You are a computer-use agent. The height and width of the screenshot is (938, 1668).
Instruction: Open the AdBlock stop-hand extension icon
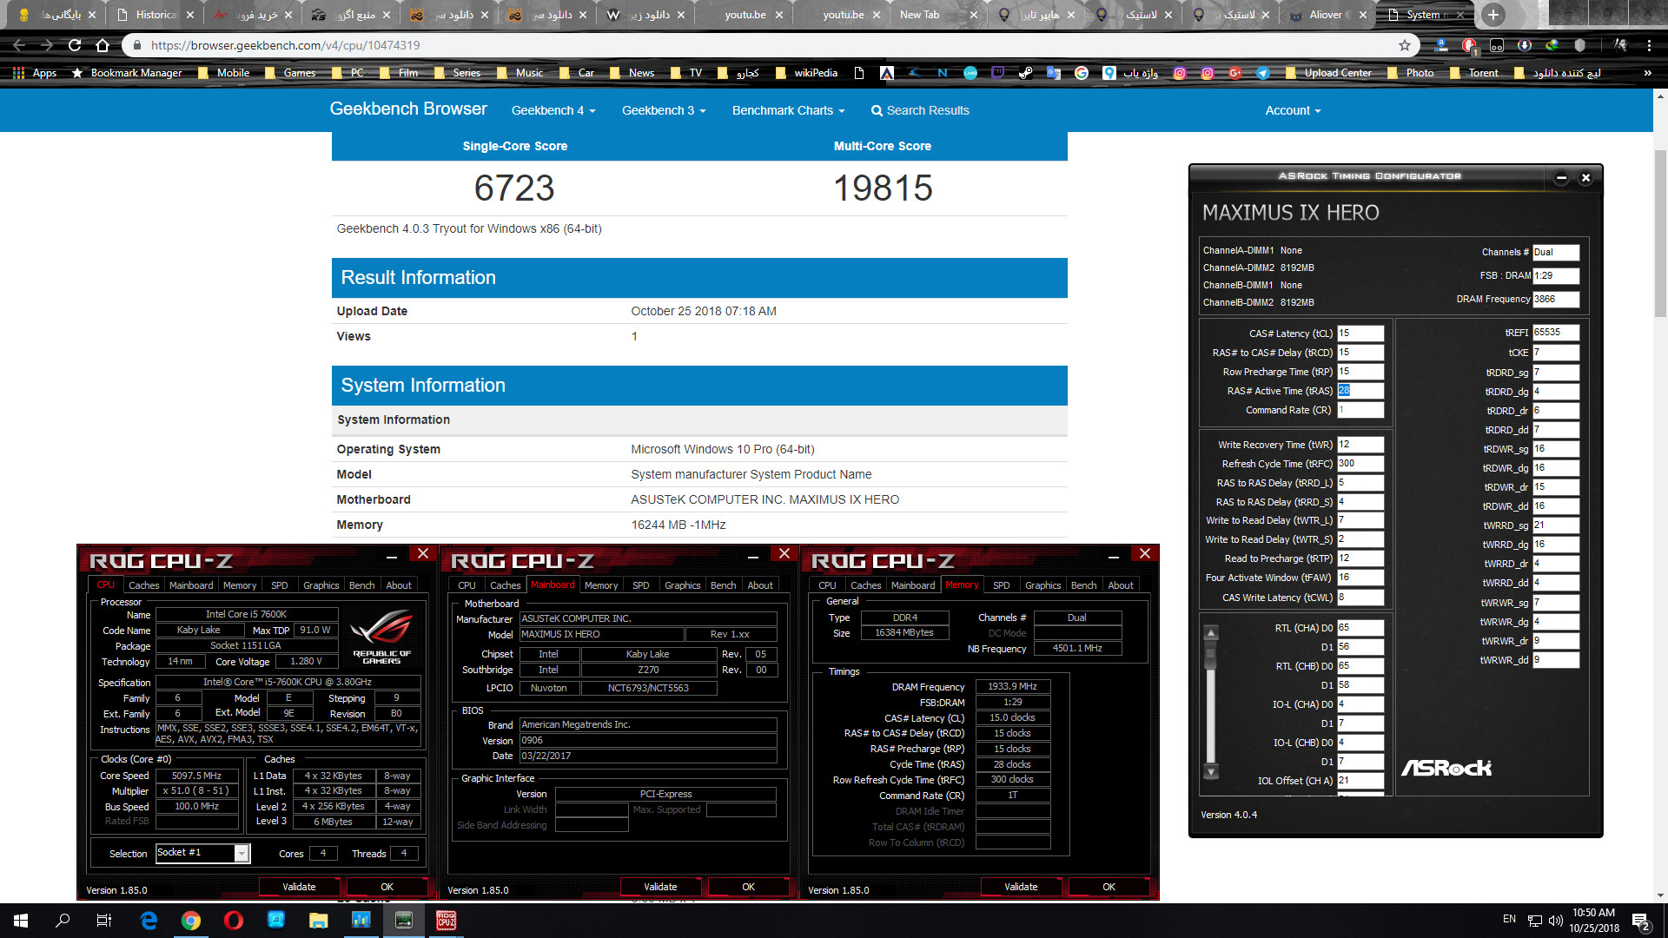click(1469, 45)
